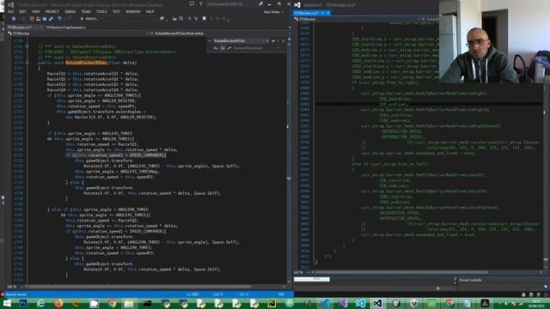
Task: Click the Open File toolbar icon
Action: 38,19
